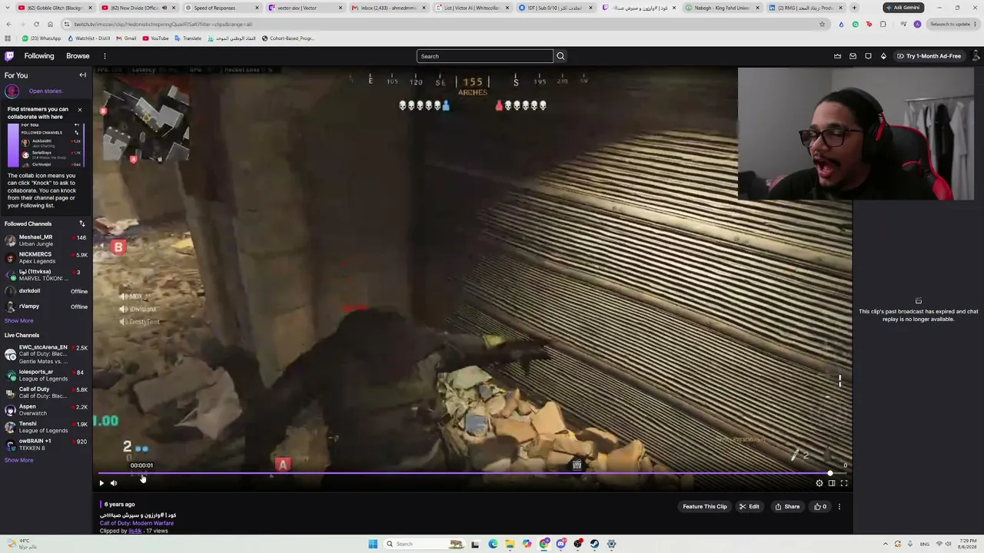Open the clipper's profile link
Image resolution: width=984 pixels, height=553 pixels.
135,531
